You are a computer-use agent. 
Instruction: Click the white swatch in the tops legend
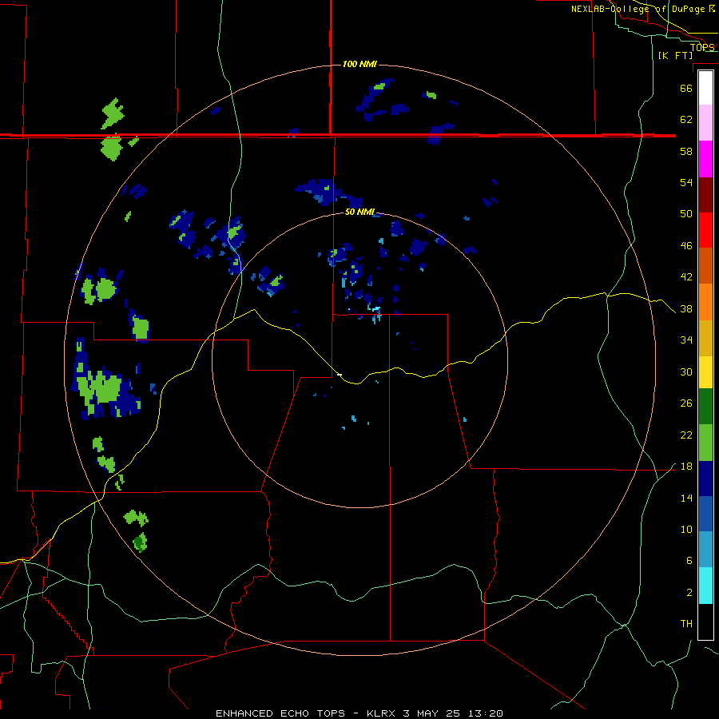(705, 88)
